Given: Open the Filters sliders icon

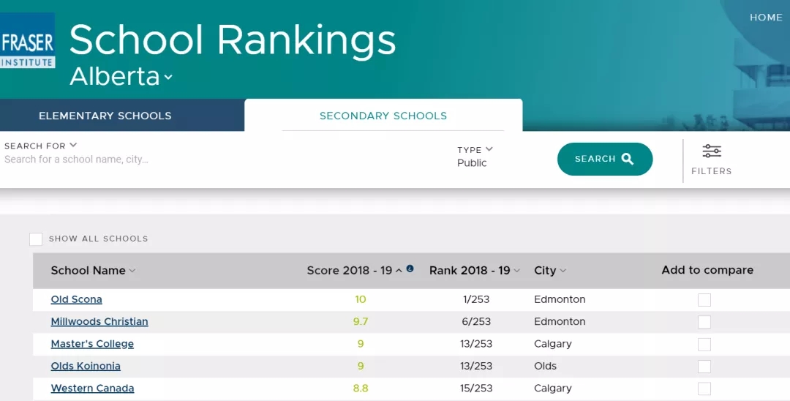Looking at the screenshot, I should 711,151.
